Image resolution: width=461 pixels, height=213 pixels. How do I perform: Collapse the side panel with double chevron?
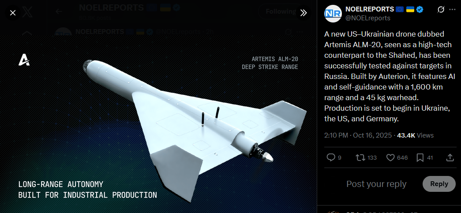(x=304, y=13)
